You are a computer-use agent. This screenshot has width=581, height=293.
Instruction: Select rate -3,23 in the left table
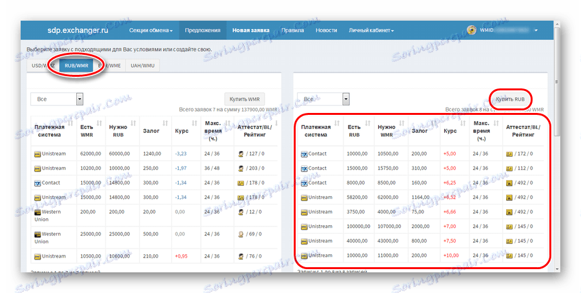(x=181, y=154)
